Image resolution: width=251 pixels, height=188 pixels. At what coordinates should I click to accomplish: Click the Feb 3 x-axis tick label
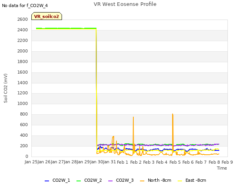149,162
